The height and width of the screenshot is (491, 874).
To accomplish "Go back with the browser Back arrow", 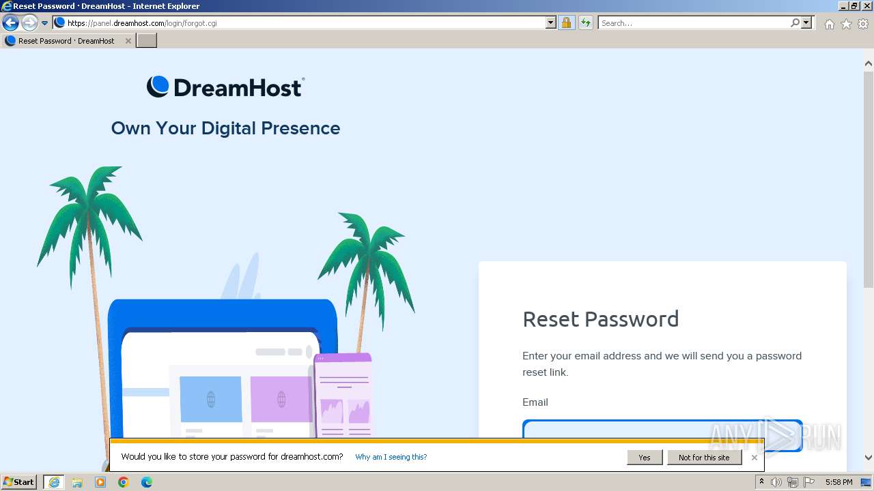I will point(10,23).
